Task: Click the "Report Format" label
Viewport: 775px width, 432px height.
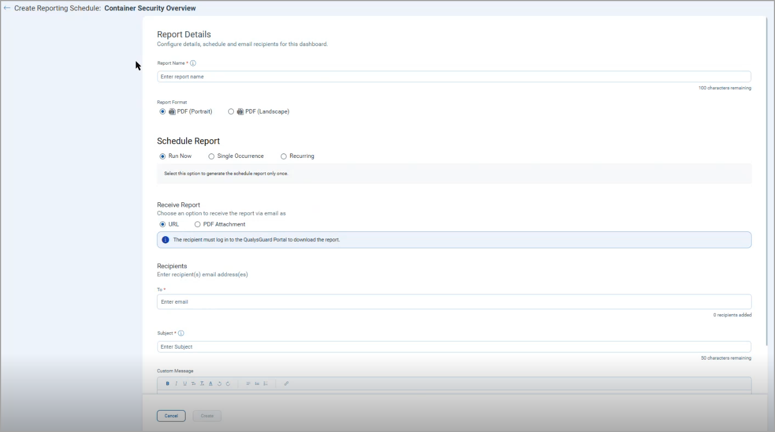Action: click(x=172, y=102)
